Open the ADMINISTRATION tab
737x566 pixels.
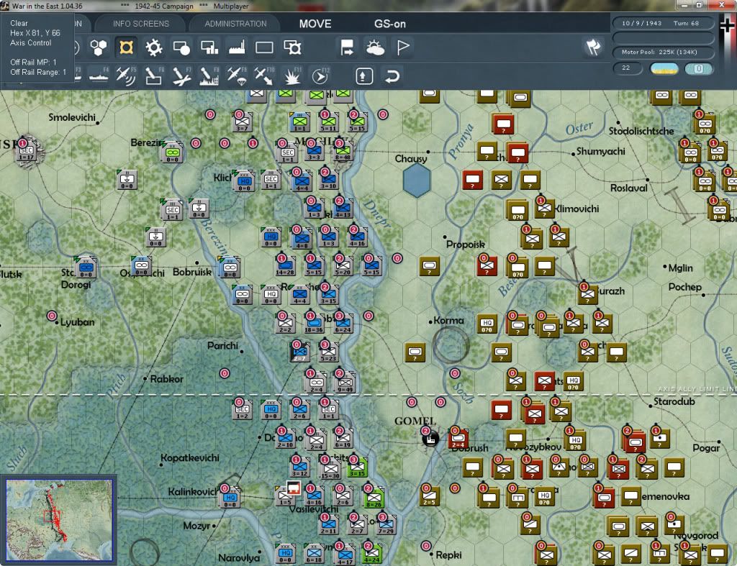(235, 24)
